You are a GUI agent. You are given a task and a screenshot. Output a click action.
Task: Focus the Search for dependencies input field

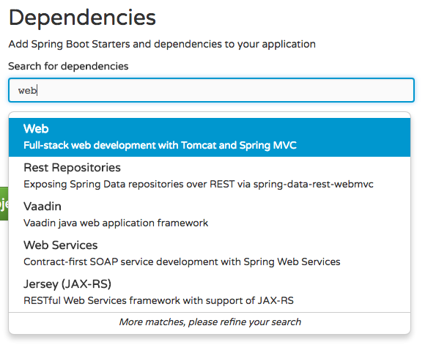[211, 90]
